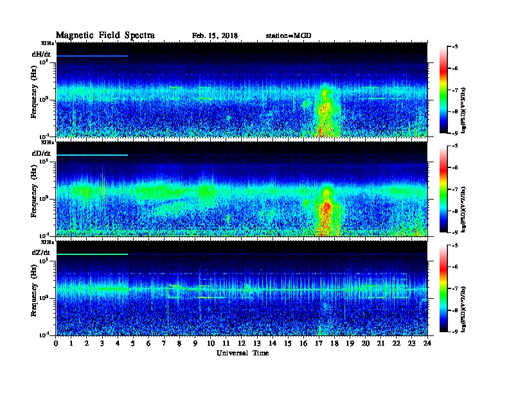Screen dimensions: 509x394
Task: Click hour 0 on the time axis
Action: click(56, 344)
